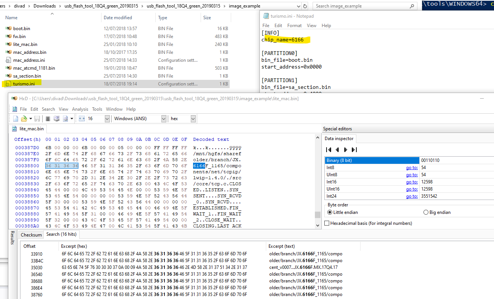Image resolution: width=494 pixels, height=299 pixels.
Task: Sort Explorer by Date modified column
Action: (x=128, y=18)
